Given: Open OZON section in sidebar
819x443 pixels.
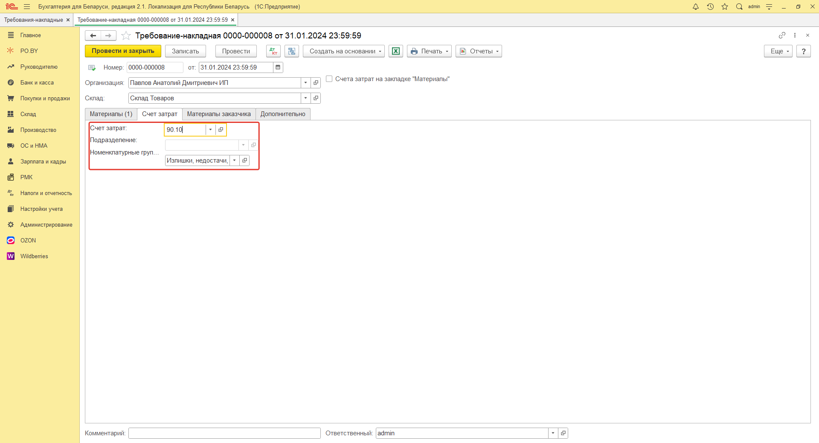Looking at the screenshot, I should pyautogui.click(x=28, y=240).
